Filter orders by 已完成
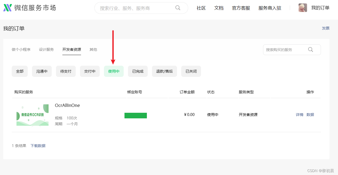This screenshot has width=338, height=175. (x=138, y=71)
